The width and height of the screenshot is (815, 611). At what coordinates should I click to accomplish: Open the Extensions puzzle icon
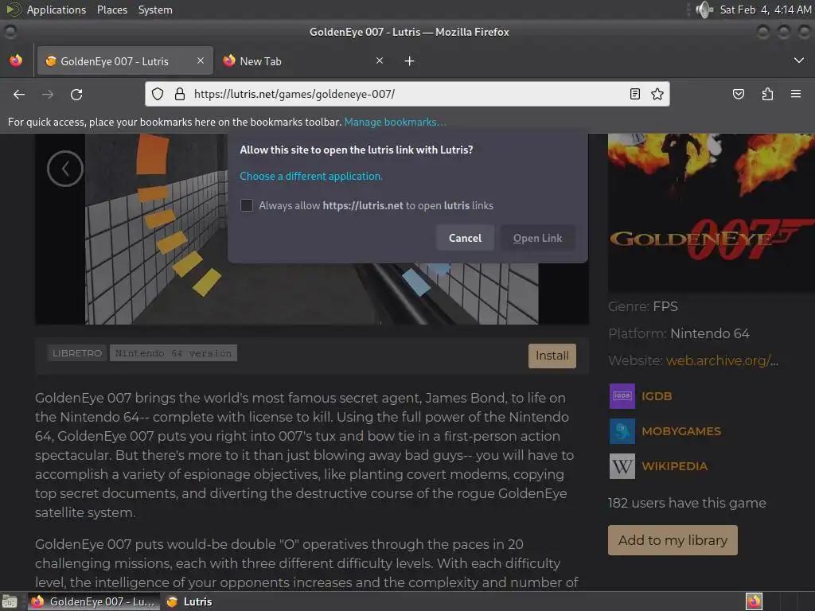pos(767,94)
